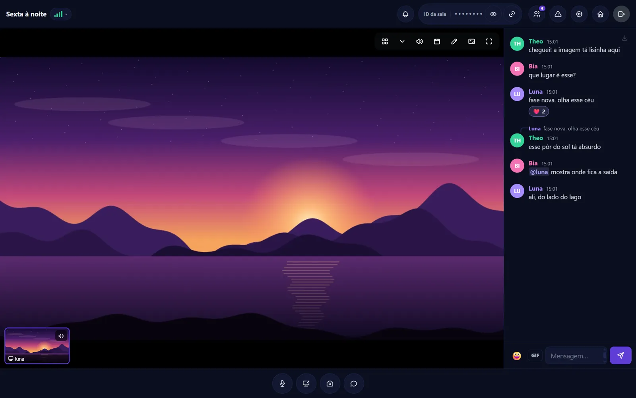636x398 pixels.
Task: Click Bia's avatar beside 'que lugar é esse?'
Action: (517, 69)
